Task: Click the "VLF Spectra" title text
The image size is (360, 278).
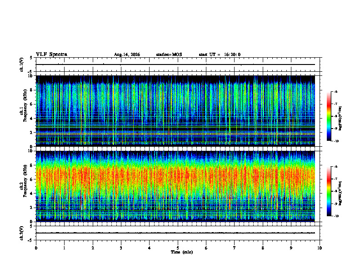Action: coord(51,55)
